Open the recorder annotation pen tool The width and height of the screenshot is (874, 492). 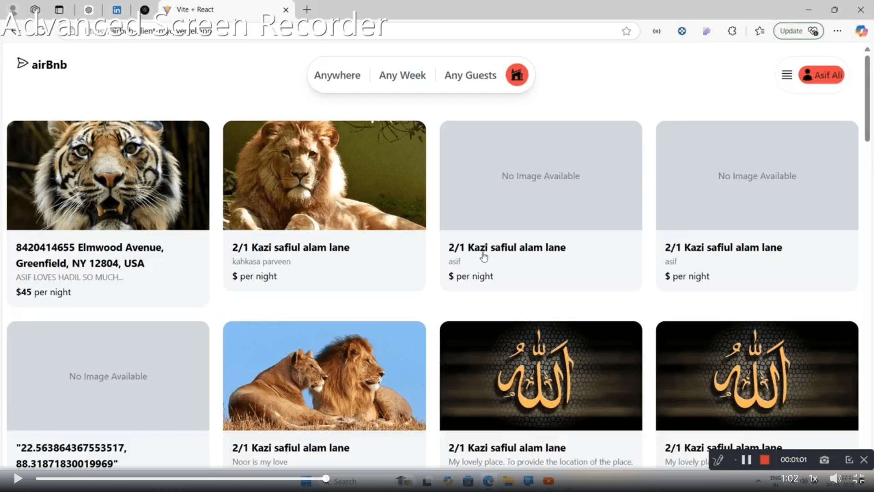tap(718, 460)
